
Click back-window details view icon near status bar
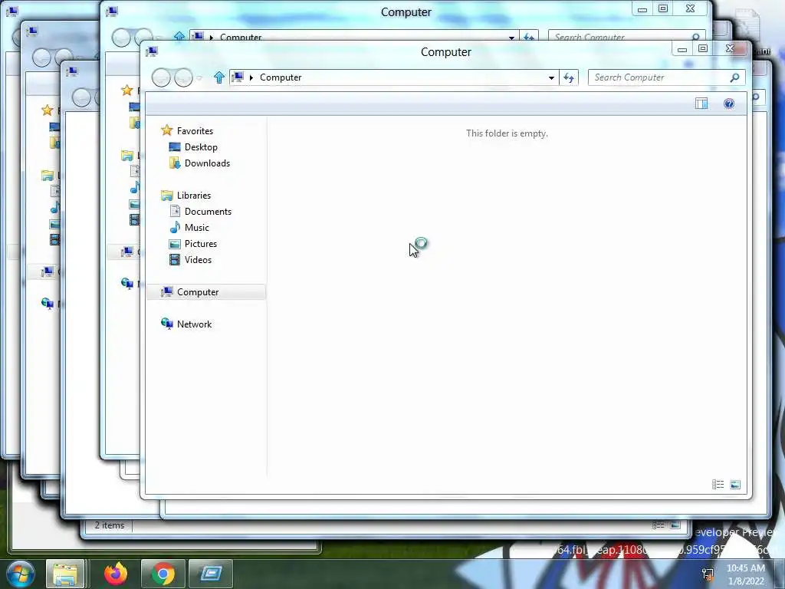(659, 525)
